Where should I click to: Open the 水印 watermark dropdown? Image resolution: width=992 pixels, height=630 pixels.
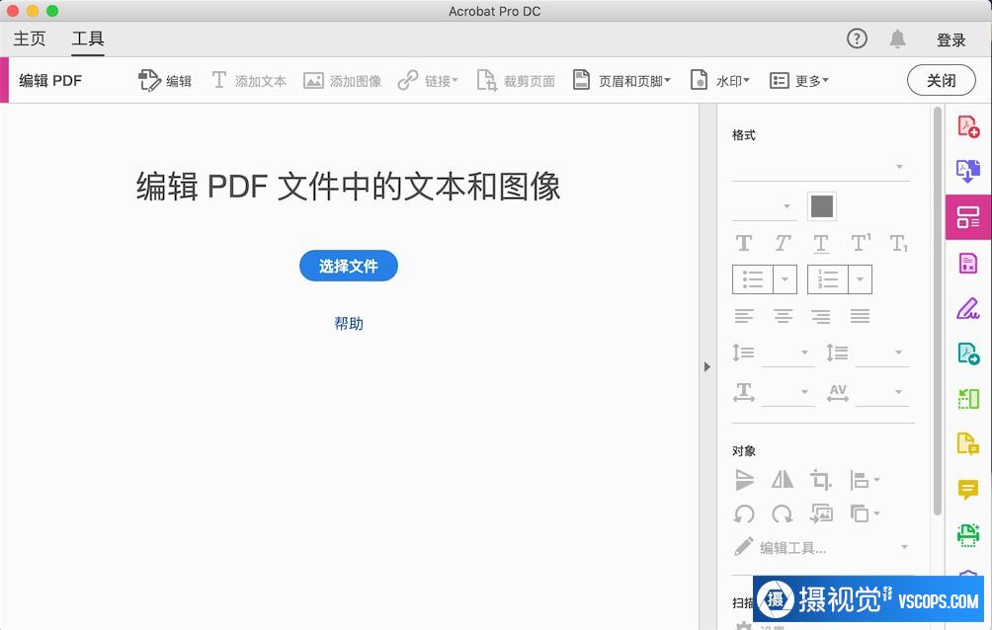pos(719,81)
